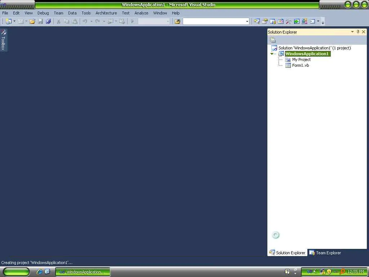369x277 pixels.
Task: Open the toolbar options overflow arrow
Action: [x=323, y=22]
